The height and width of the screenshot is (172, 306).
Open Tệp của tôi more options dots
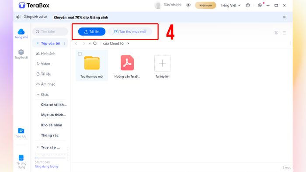click(x=65, y=43)
